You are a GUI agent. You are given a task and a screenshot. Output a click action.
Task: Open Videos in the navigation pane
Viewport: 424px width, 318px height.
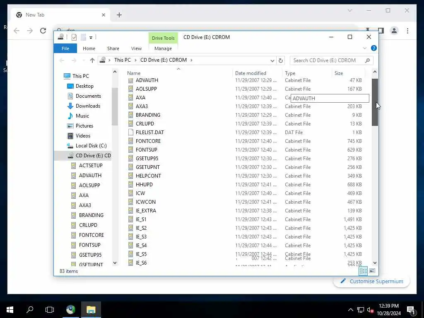coord(83,136)
